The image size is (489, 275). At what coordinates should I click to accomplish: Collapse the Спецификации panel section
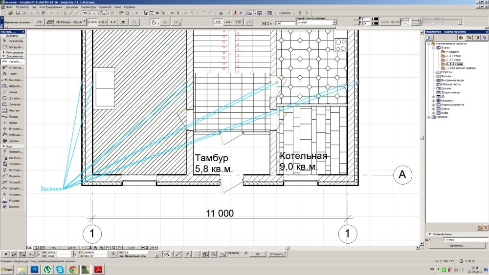click(430, 234)
